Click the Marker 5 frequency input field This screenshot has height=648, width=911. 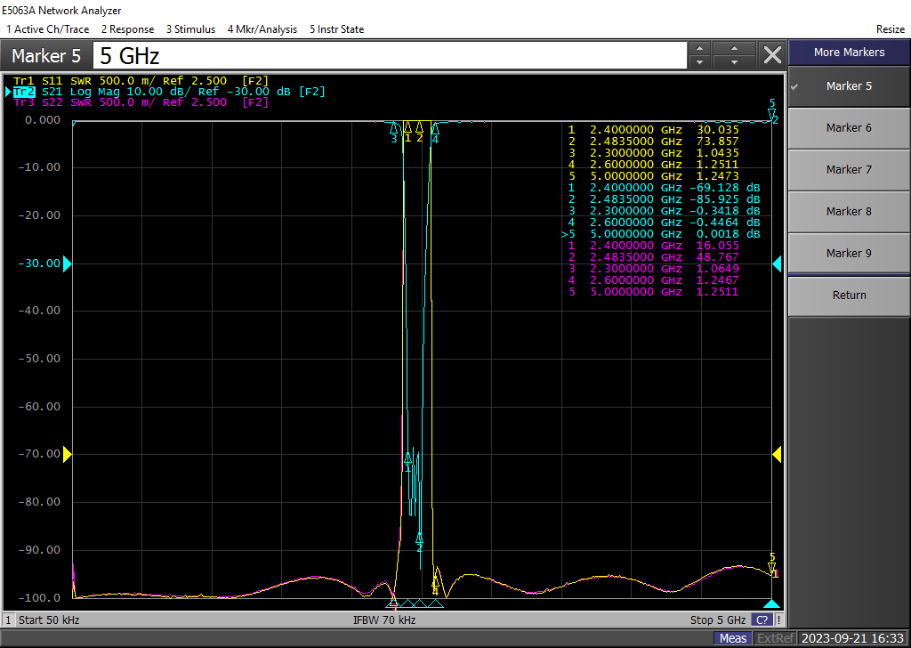click(390, 56)
